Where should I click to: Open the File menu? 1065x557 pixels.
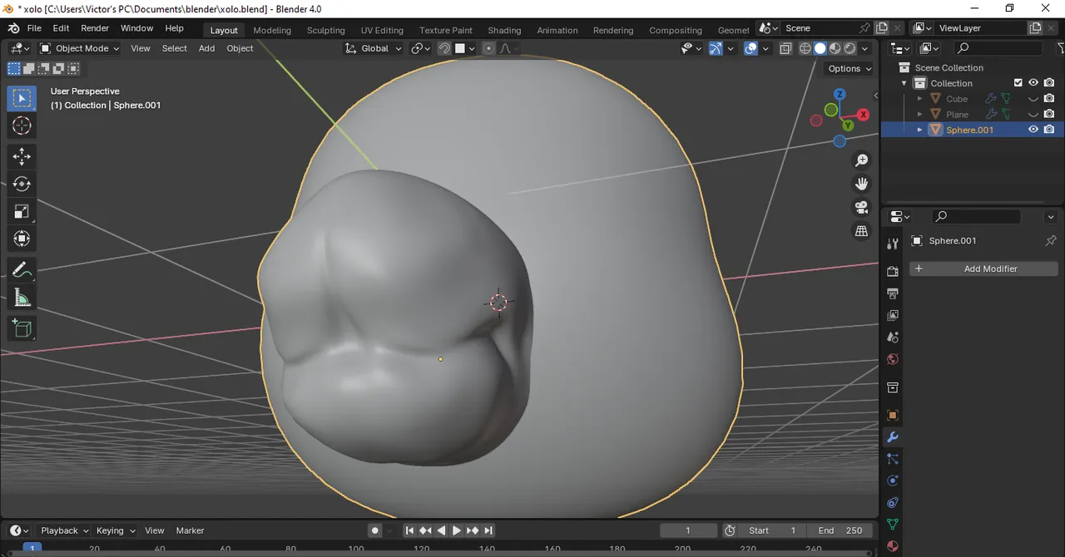(34, 28)
